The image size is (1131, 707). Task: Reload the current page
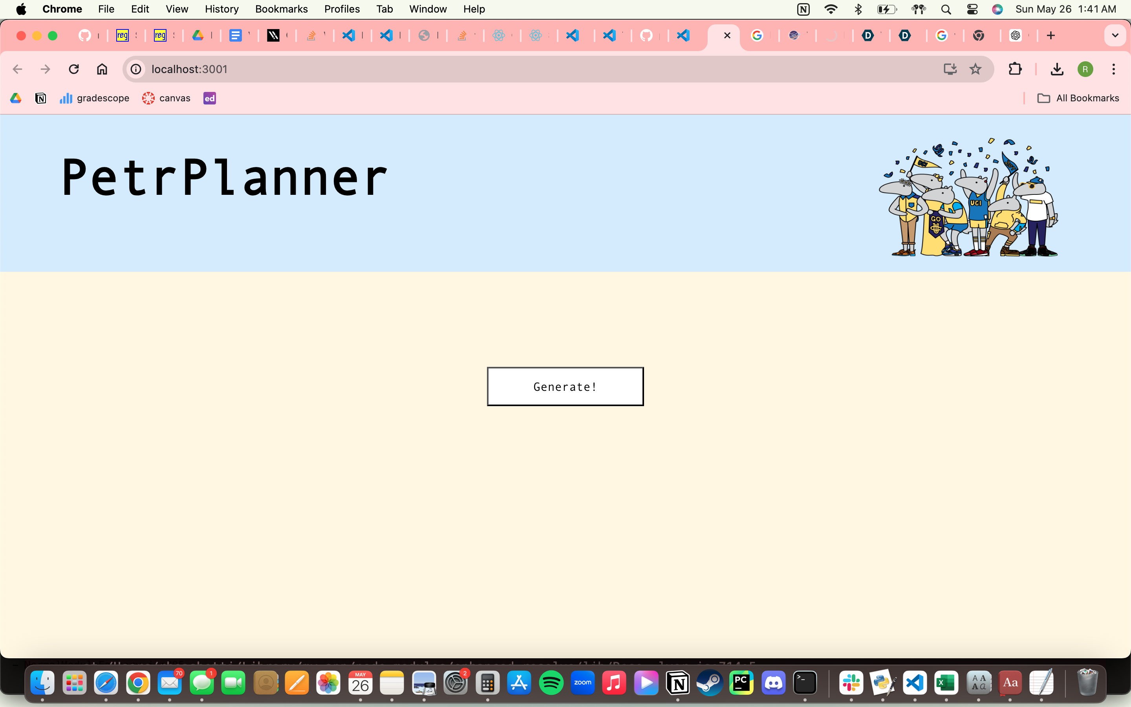click(x=74, y=69)
